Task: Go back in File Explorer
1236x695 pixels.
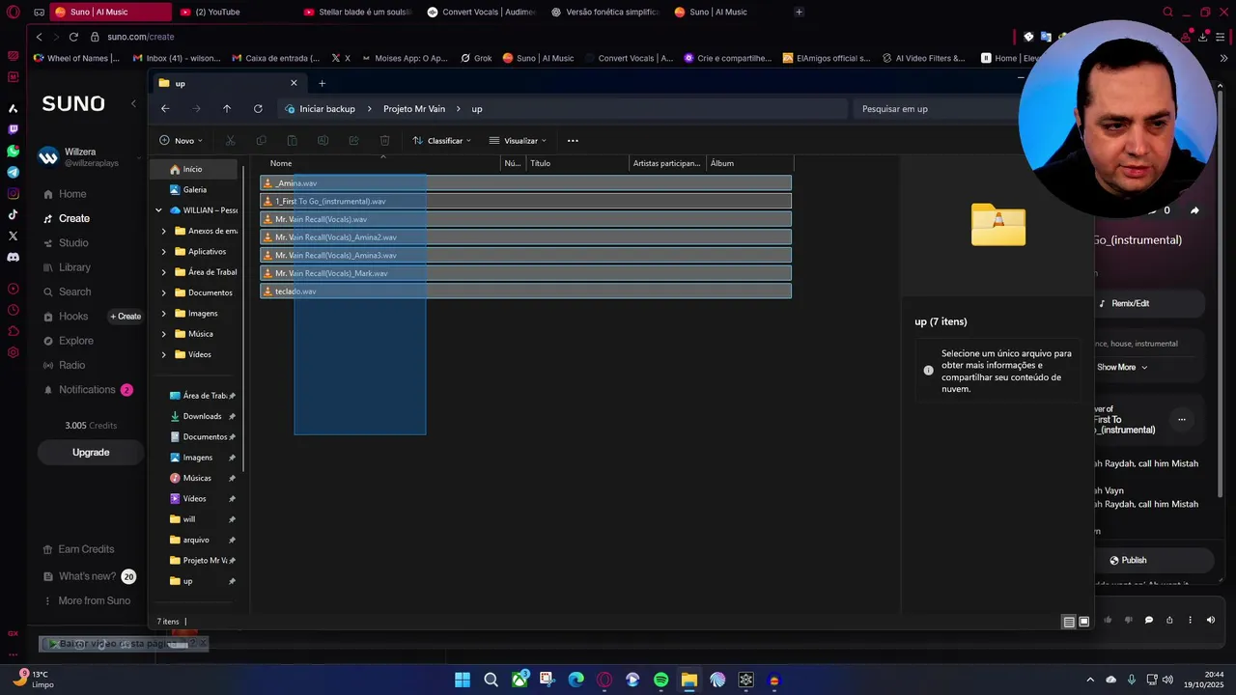Action: (165, 109)
